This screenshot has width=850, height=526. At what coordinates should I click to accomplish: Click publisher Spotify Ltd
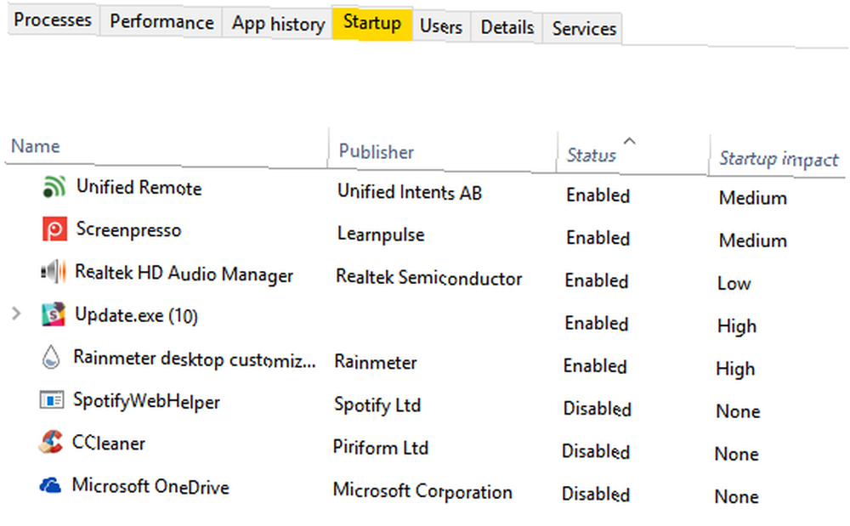click(x=377, y=405)
